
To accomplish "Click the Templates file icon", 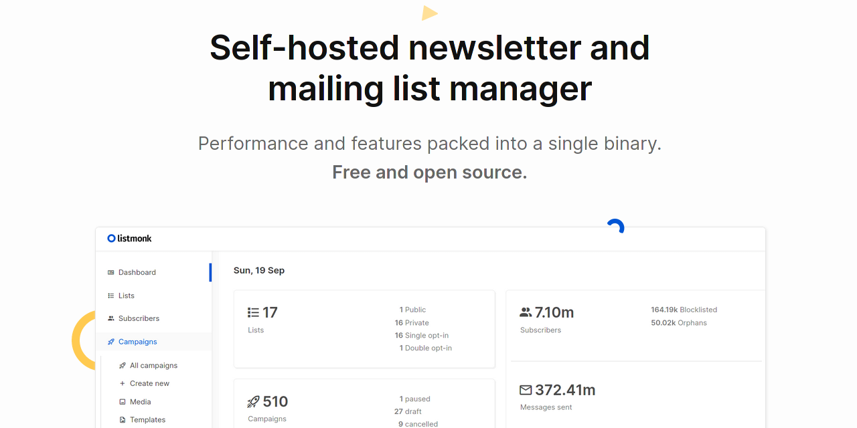I will point(123,420).
